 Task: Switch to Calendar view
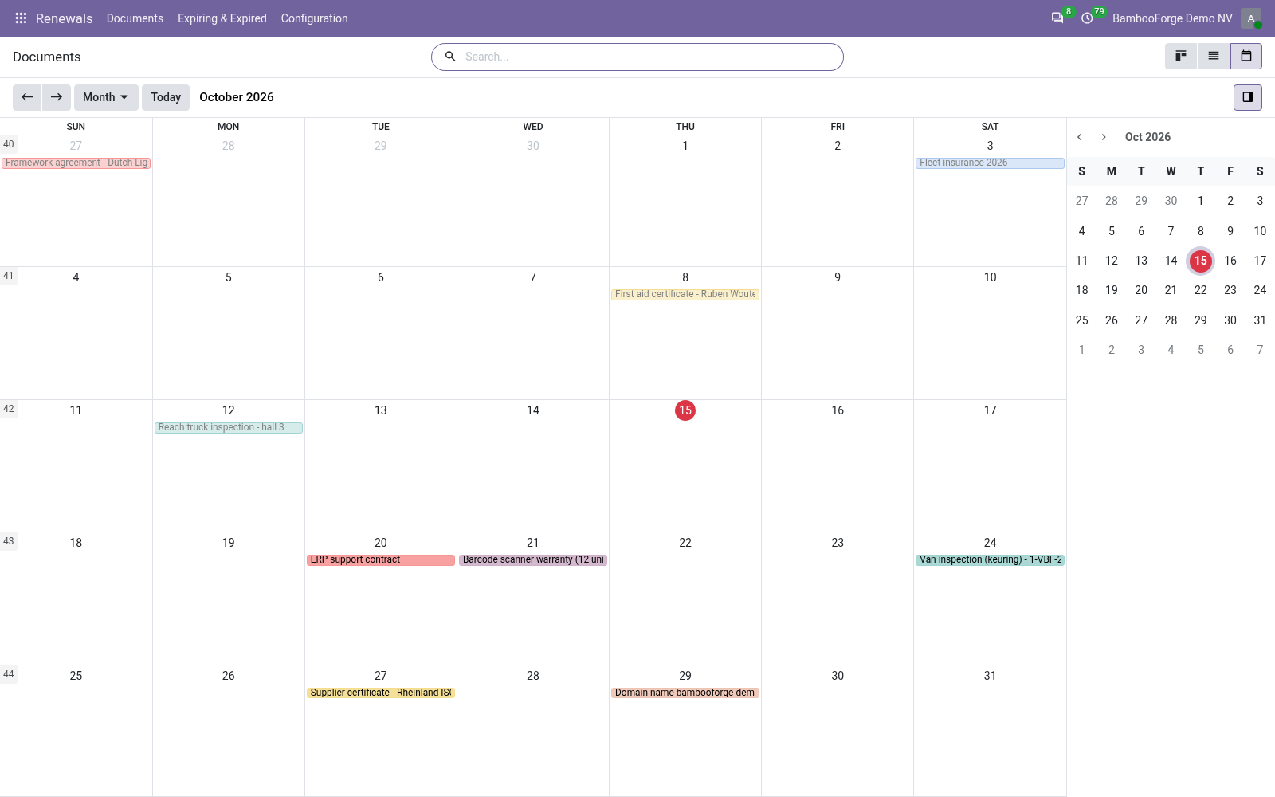tap(1246, 57)
